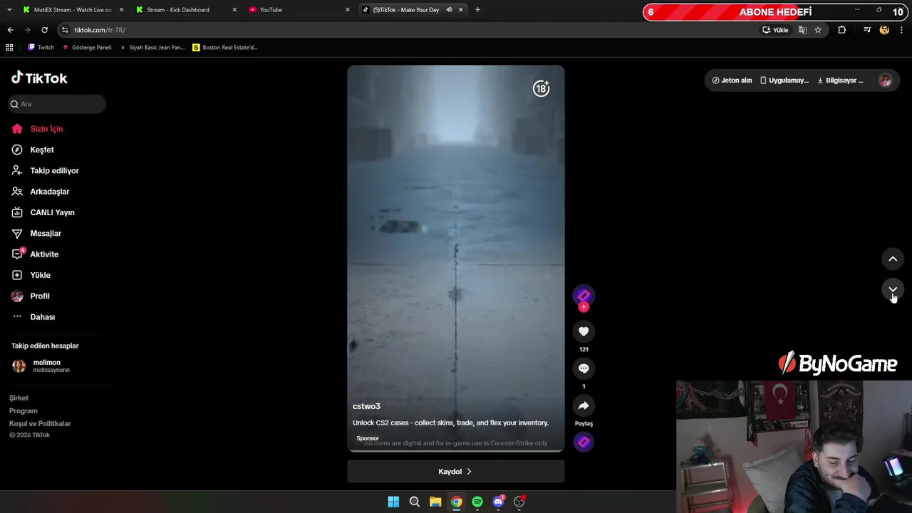Click the tiktok.com address bar
This screenshot has height=513, width=912.
tap(406, 30)
